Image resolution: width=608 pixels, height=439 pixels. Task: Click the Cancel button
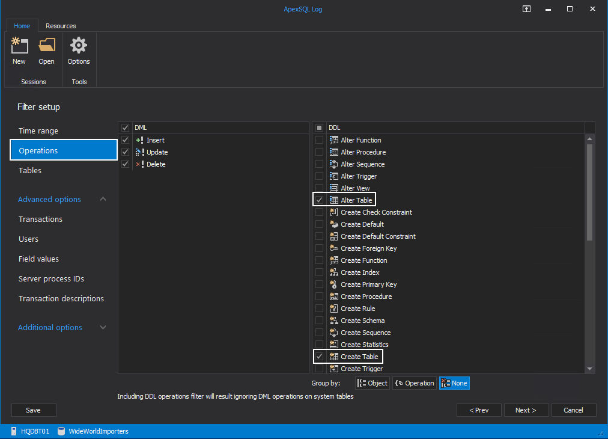[574, 410]
